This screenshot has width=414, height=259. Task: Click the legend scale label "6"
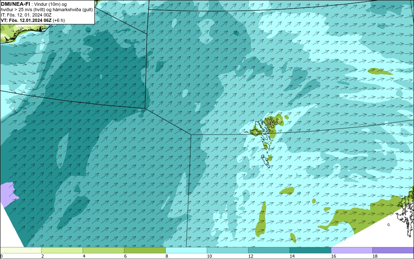tap(125, 256)
